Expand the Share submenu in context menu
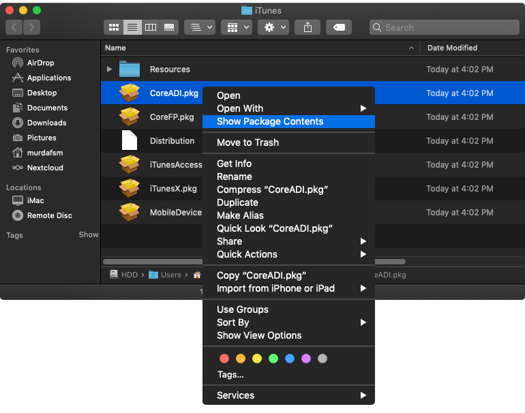This screenshot has width=525, height=413. 288,241
